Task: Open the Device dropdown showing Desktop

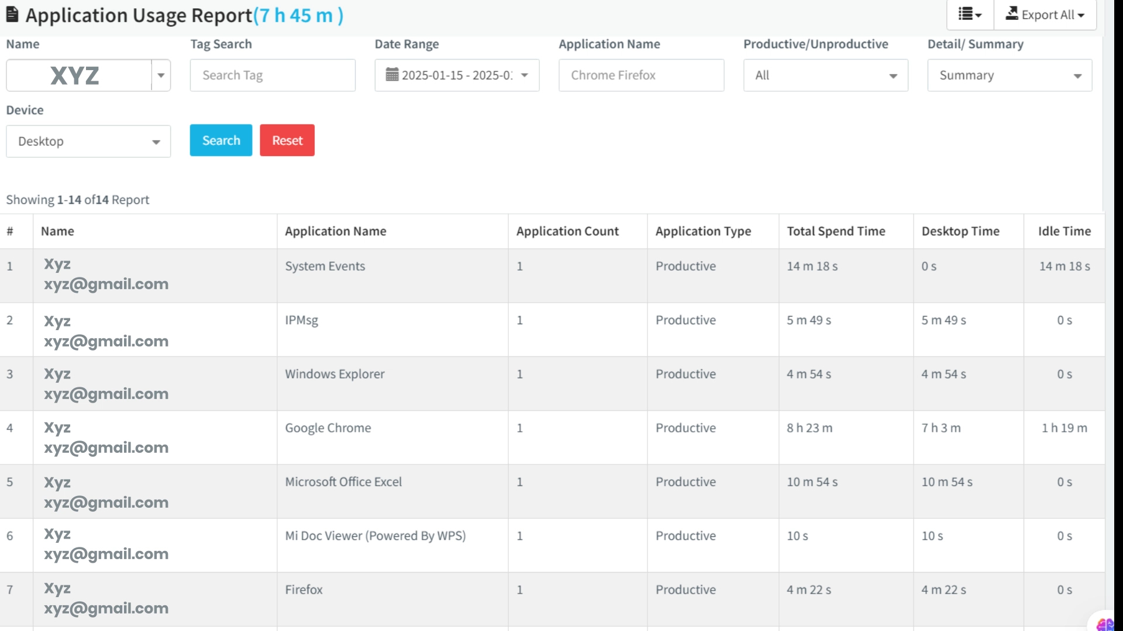Action: 88,141
